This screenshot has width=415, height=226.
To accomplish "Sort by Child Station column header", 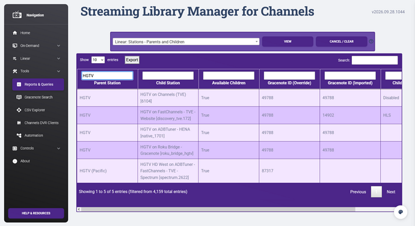I will (x=168, y=83).
